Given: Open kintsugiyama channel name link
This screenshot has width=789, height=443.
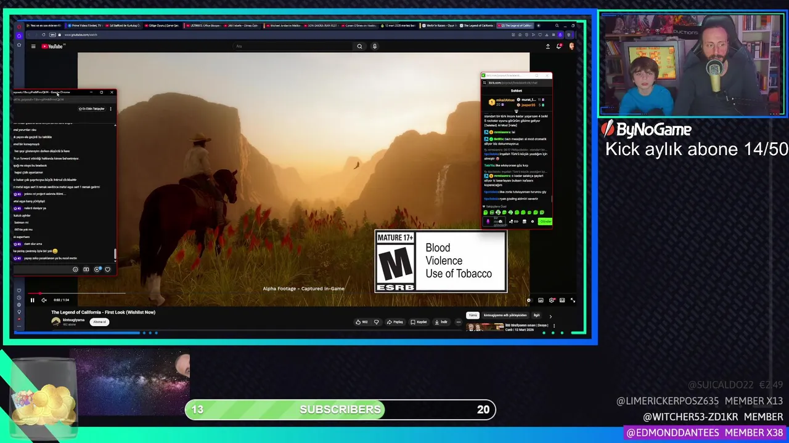Looking at the screenshot, I should (73, 320).
